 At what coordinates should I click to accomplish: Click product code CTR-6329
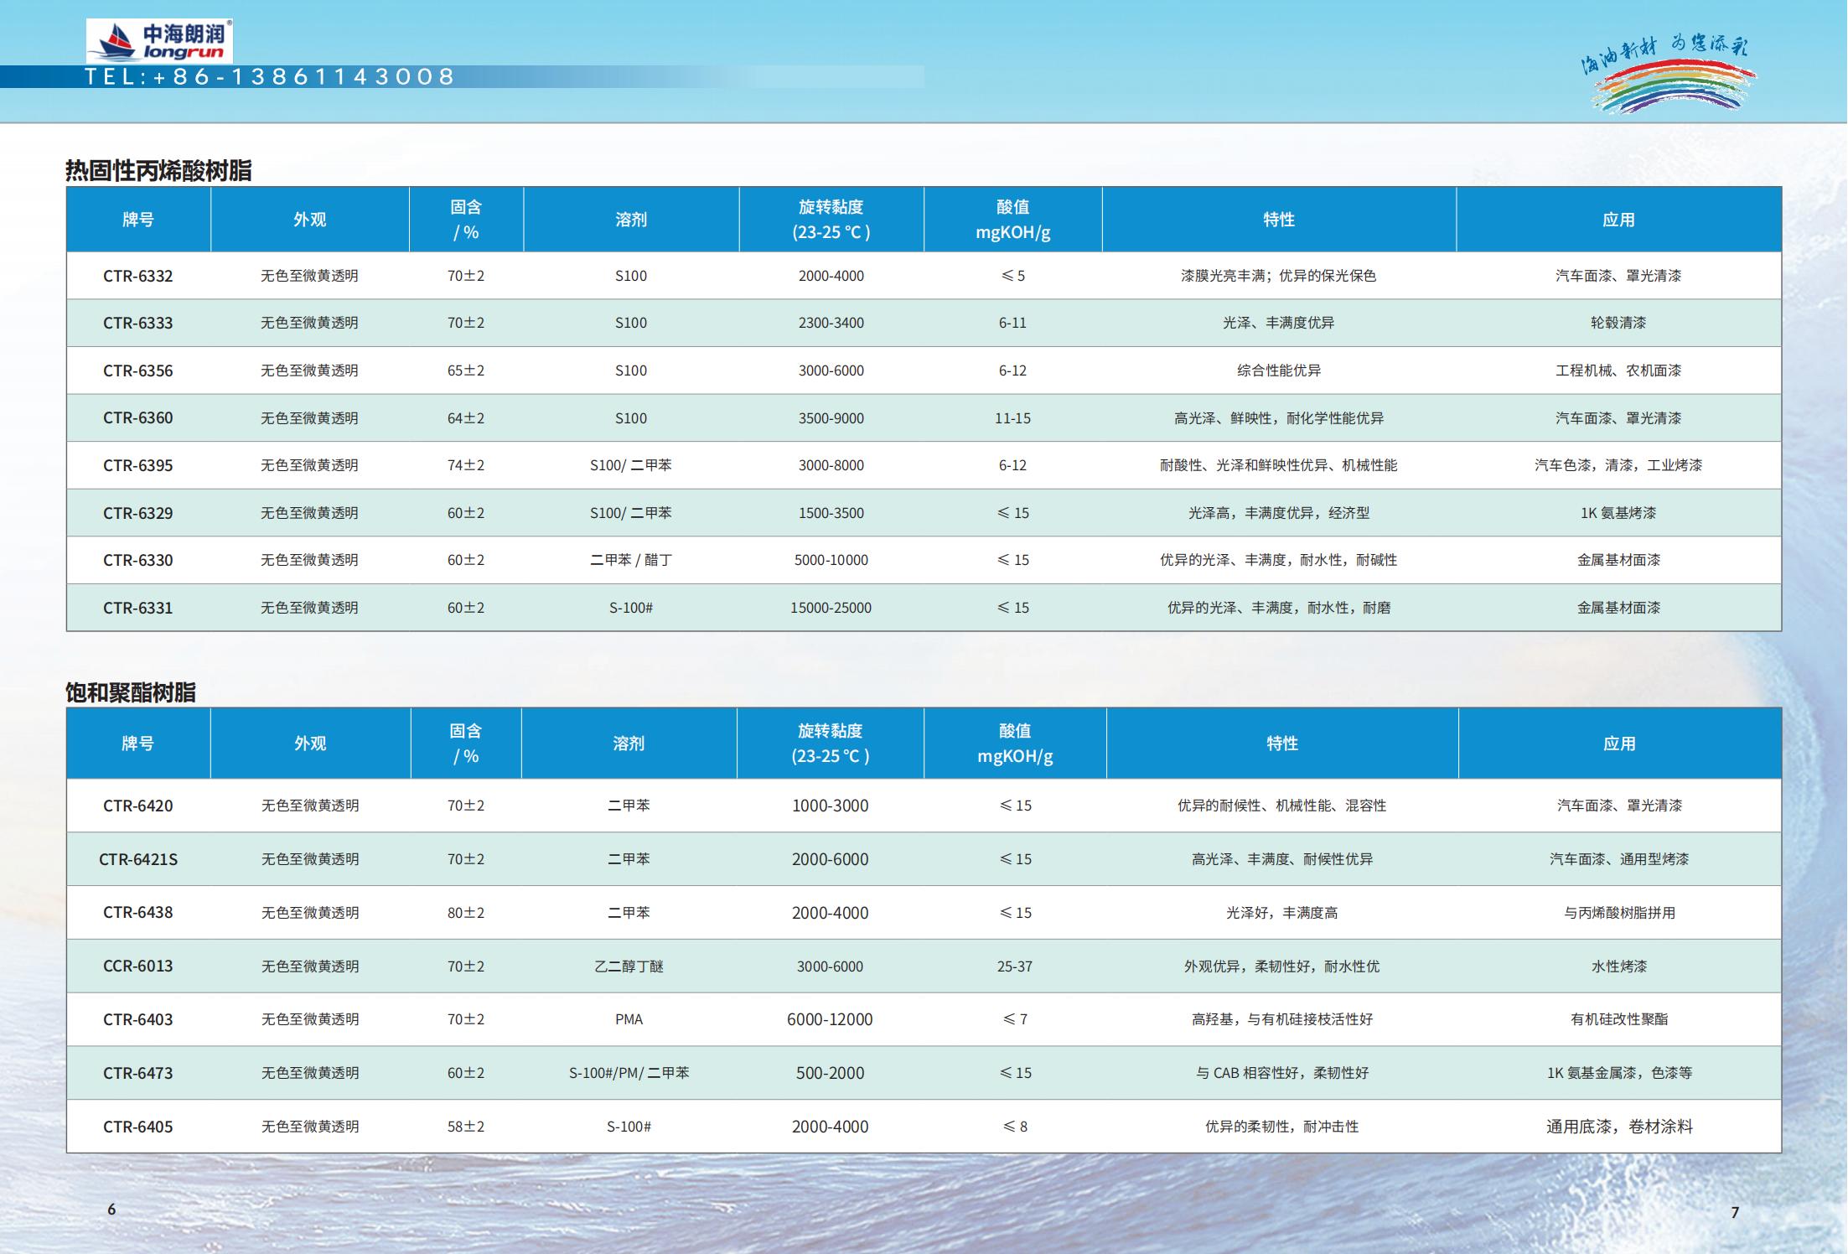coord(138,513)
